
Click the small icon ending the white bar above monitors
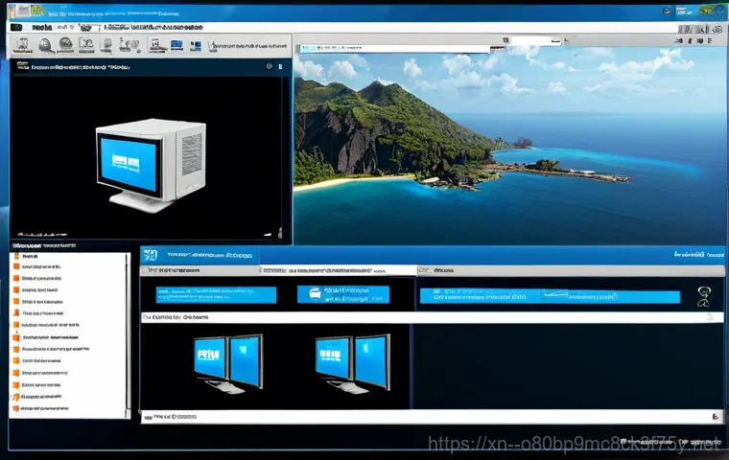711,317
